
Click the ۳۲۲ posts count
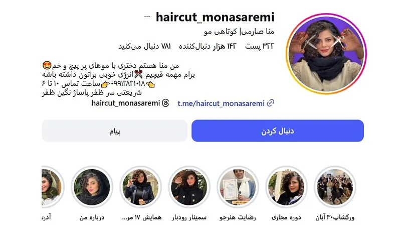[x=260, y=46]
